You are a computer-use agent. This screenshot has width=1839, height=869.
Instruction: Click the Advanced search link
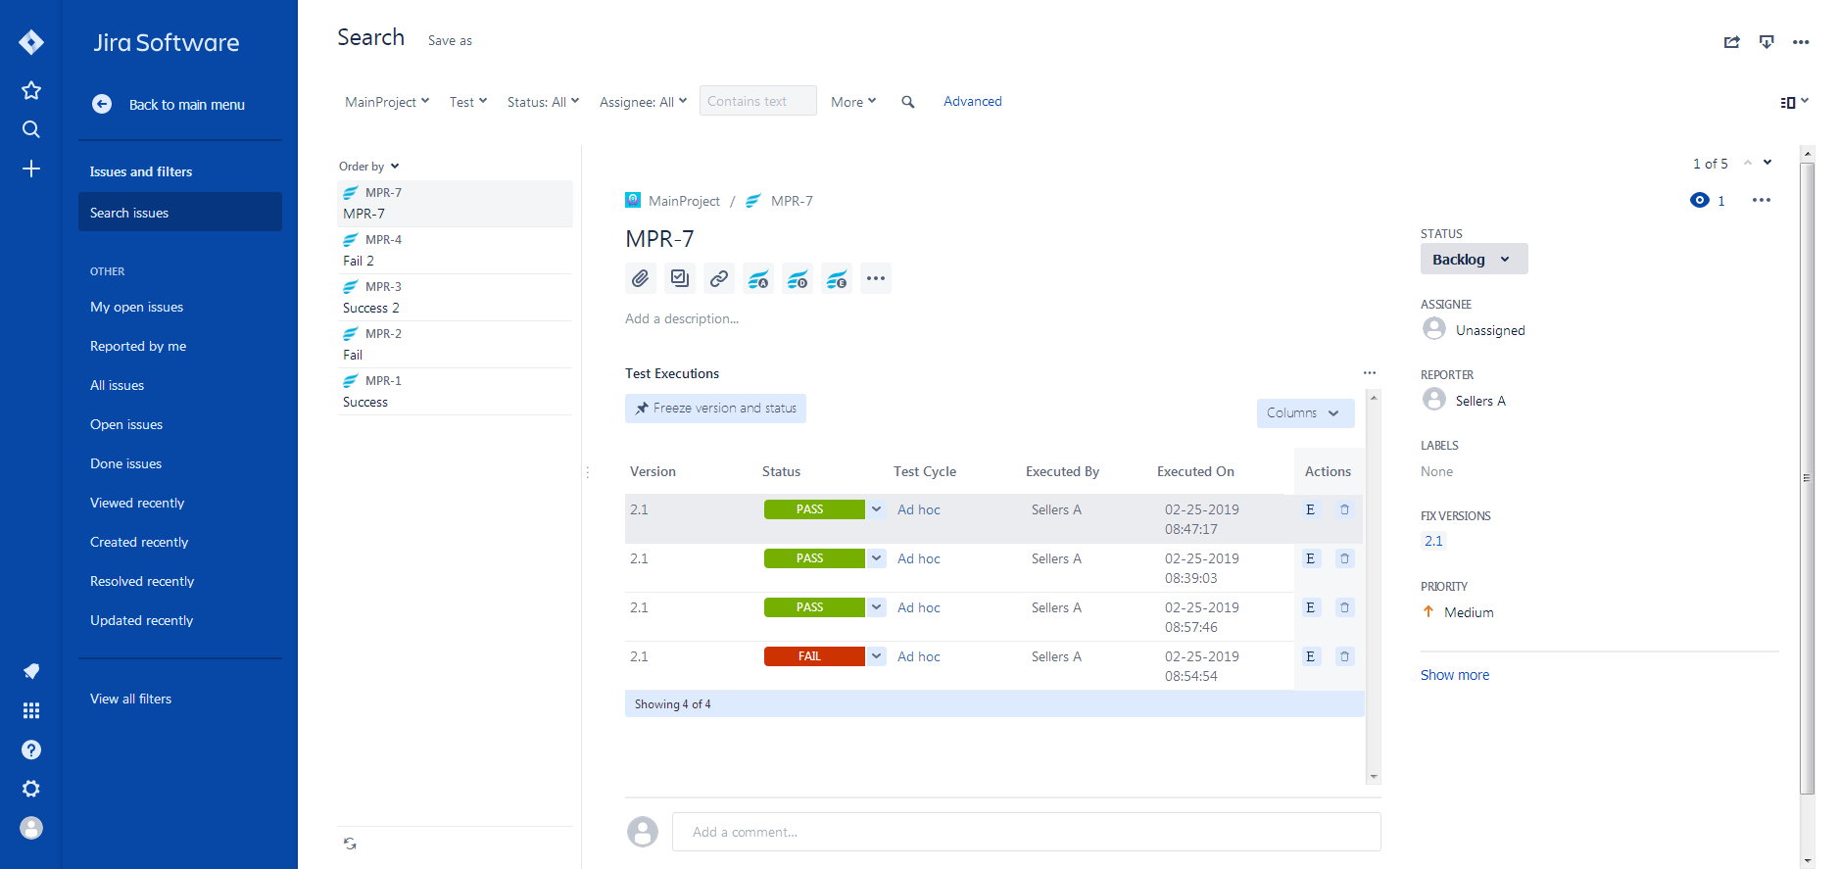[972, 101]
